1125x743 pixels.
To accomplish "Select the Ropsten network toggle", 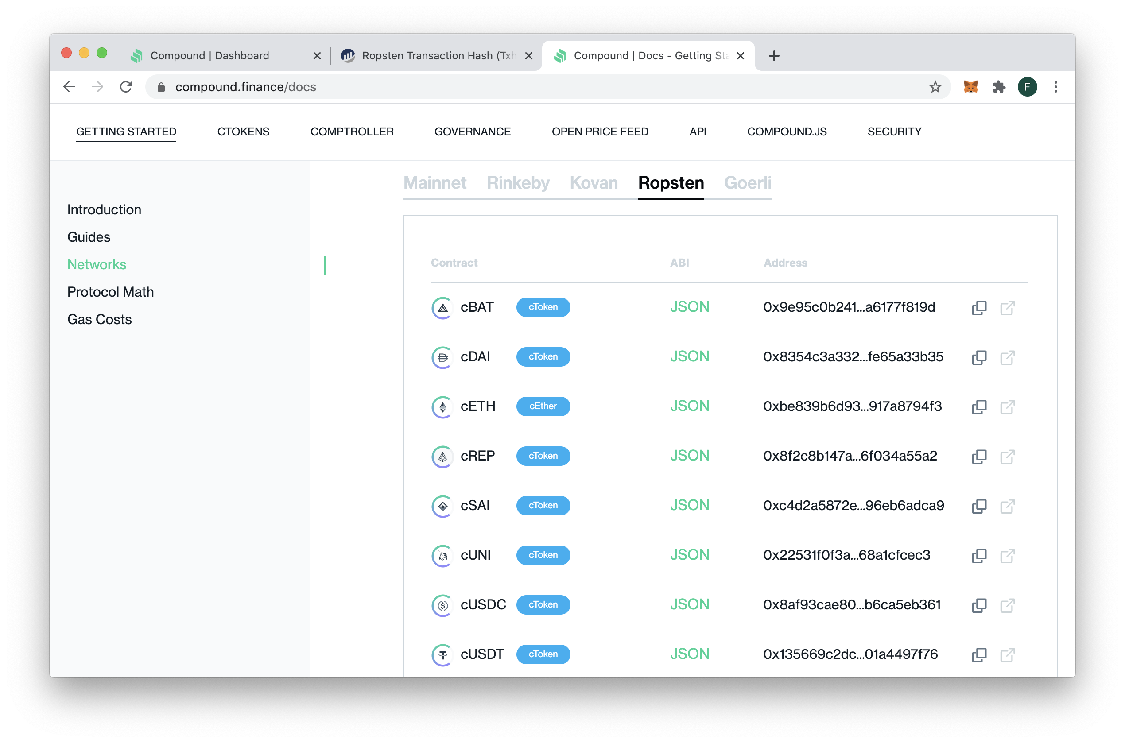I will point(671,182).
